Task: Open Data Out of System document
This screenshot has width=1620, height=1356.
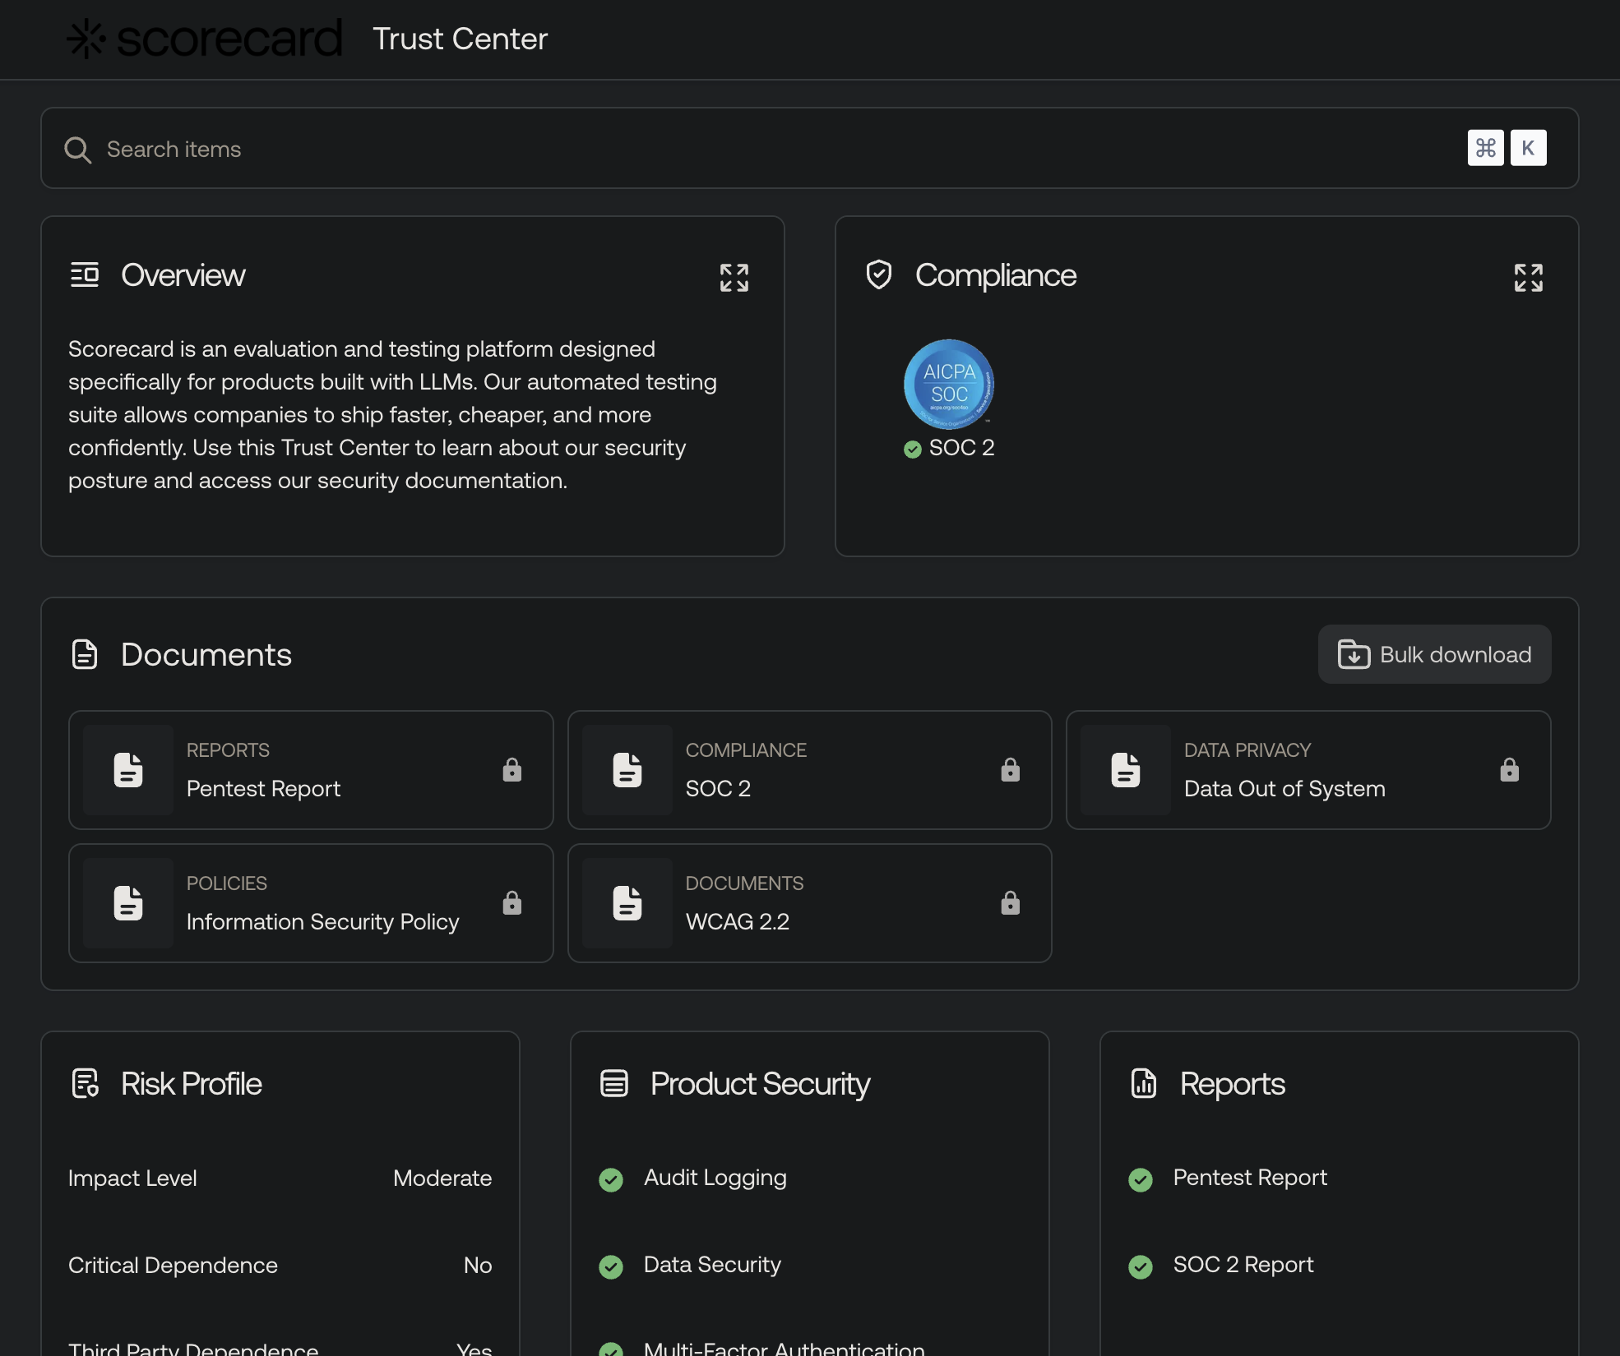Action: pos(1308,770)
